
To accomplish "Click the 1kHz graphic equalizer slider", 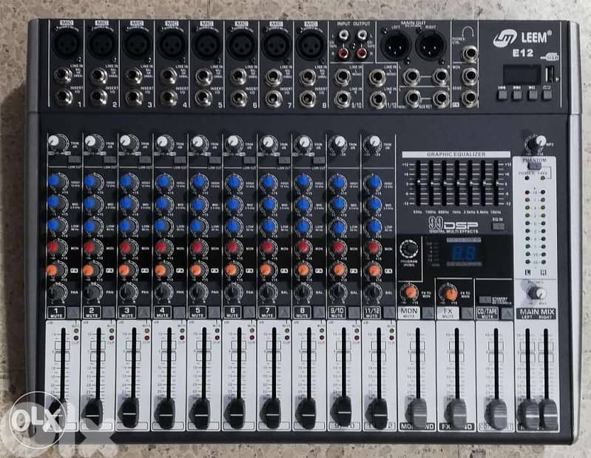I will pos(457,183).
